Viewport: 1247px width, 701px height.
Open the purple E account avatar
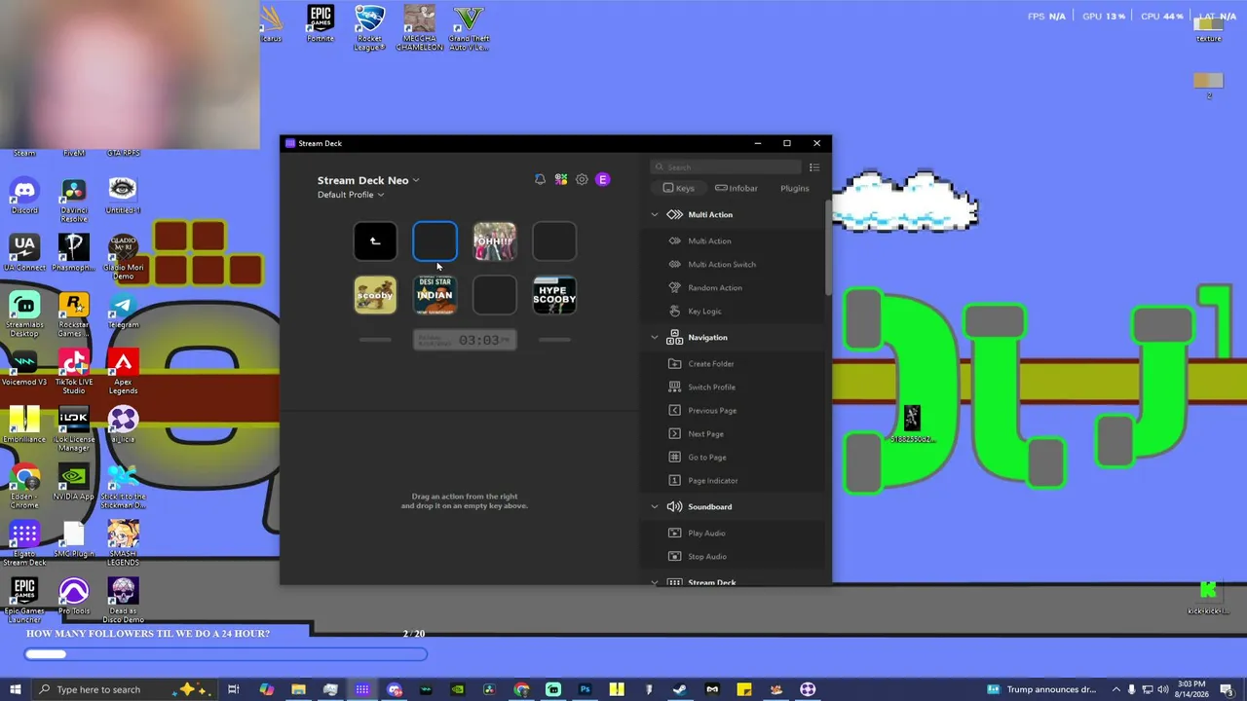click(602, 180)
